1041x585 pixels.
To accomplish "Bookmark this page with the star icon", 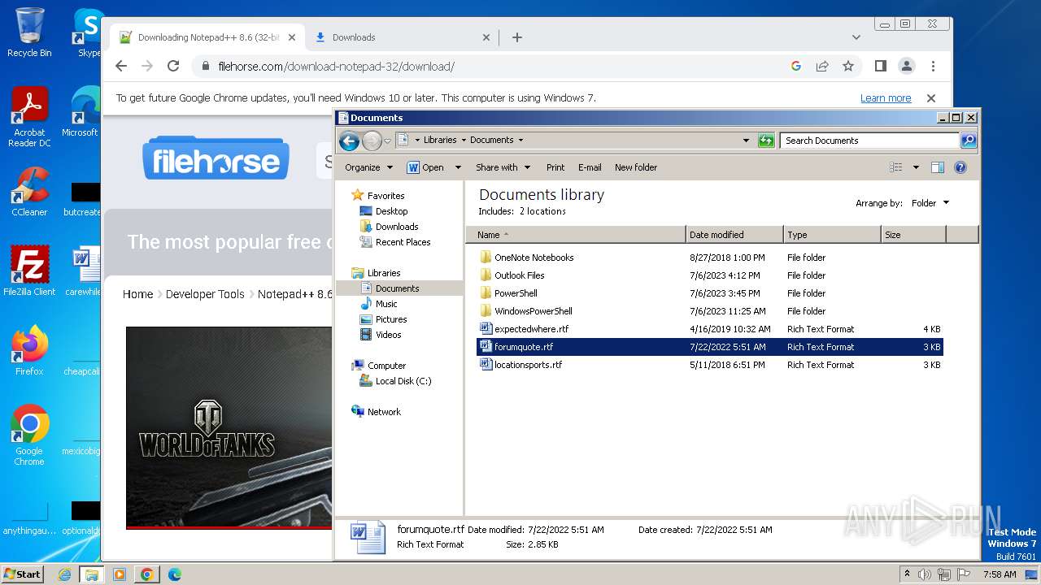I will 848,66.
